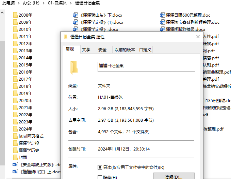Expand the chevron after 01-自媒体 breadcrumb

click(70, 3)
